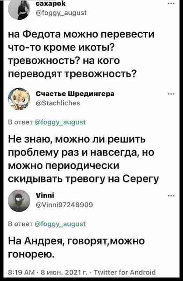Open more options on сахарок tweet
Viewport: 183px width, 281px height.
click(171, 4)
